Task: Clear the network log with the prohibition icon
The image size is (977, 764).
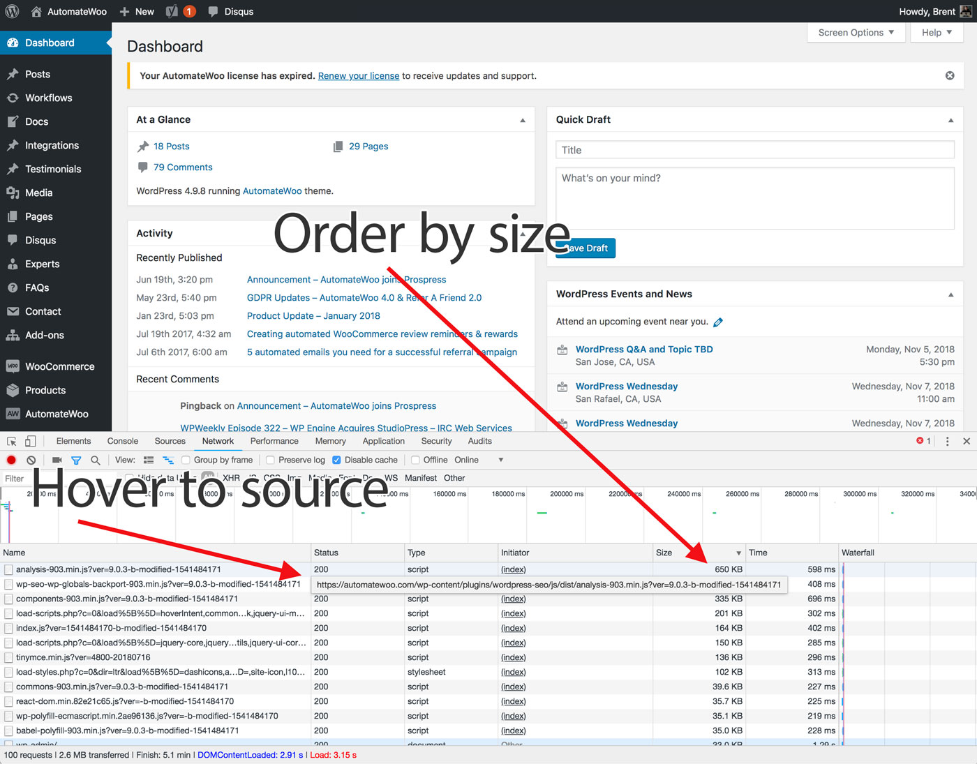Action: 31,460
